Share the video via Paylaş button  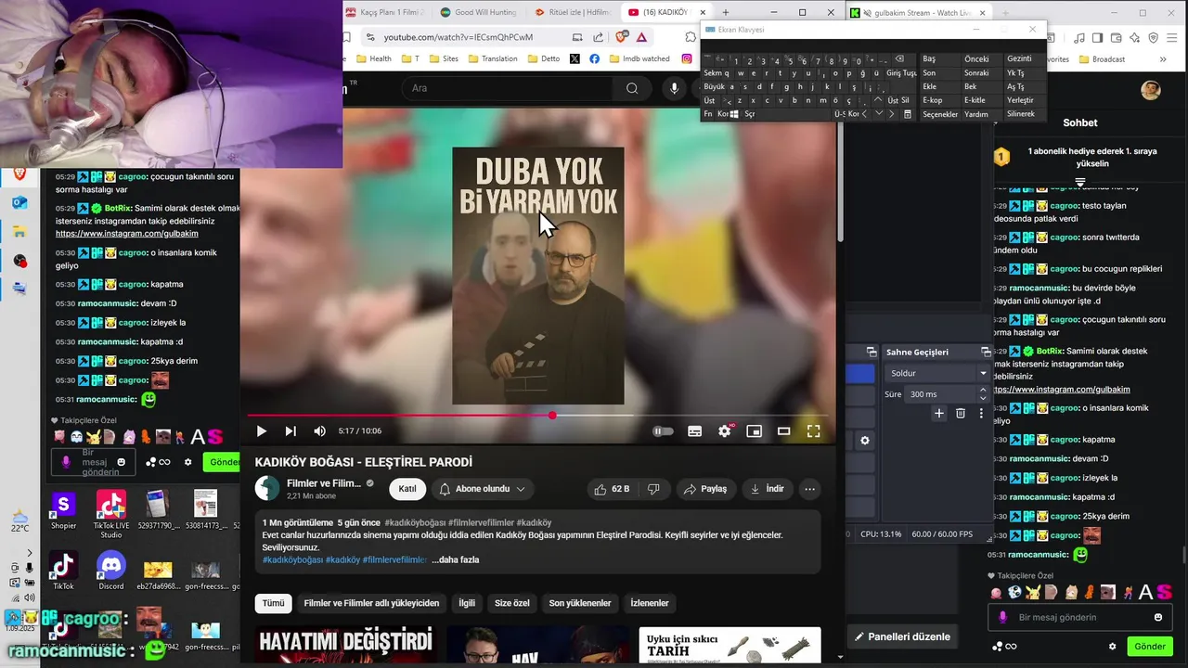[x=706, y=489]
